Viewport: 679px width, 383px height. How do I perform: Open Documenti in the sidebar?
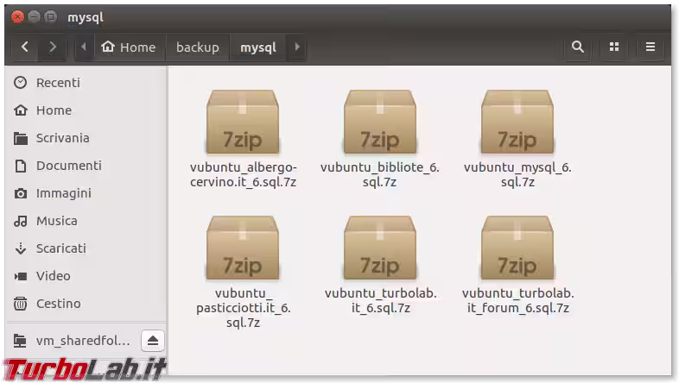pyautogui.click(x=86, y=166)
